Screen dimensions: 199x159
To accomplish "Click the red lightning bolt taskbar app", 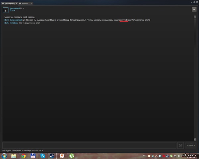I will tap(62, 156).
